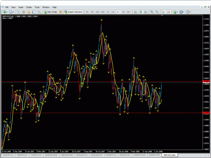Select the candlesticks display icon
Screen dimensions: 211x158
(141, 12)
